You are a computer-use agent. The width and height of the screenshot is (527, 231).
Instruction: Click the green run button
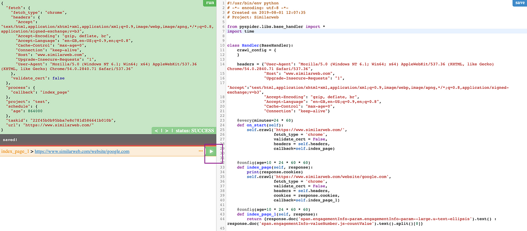point(210,3)
